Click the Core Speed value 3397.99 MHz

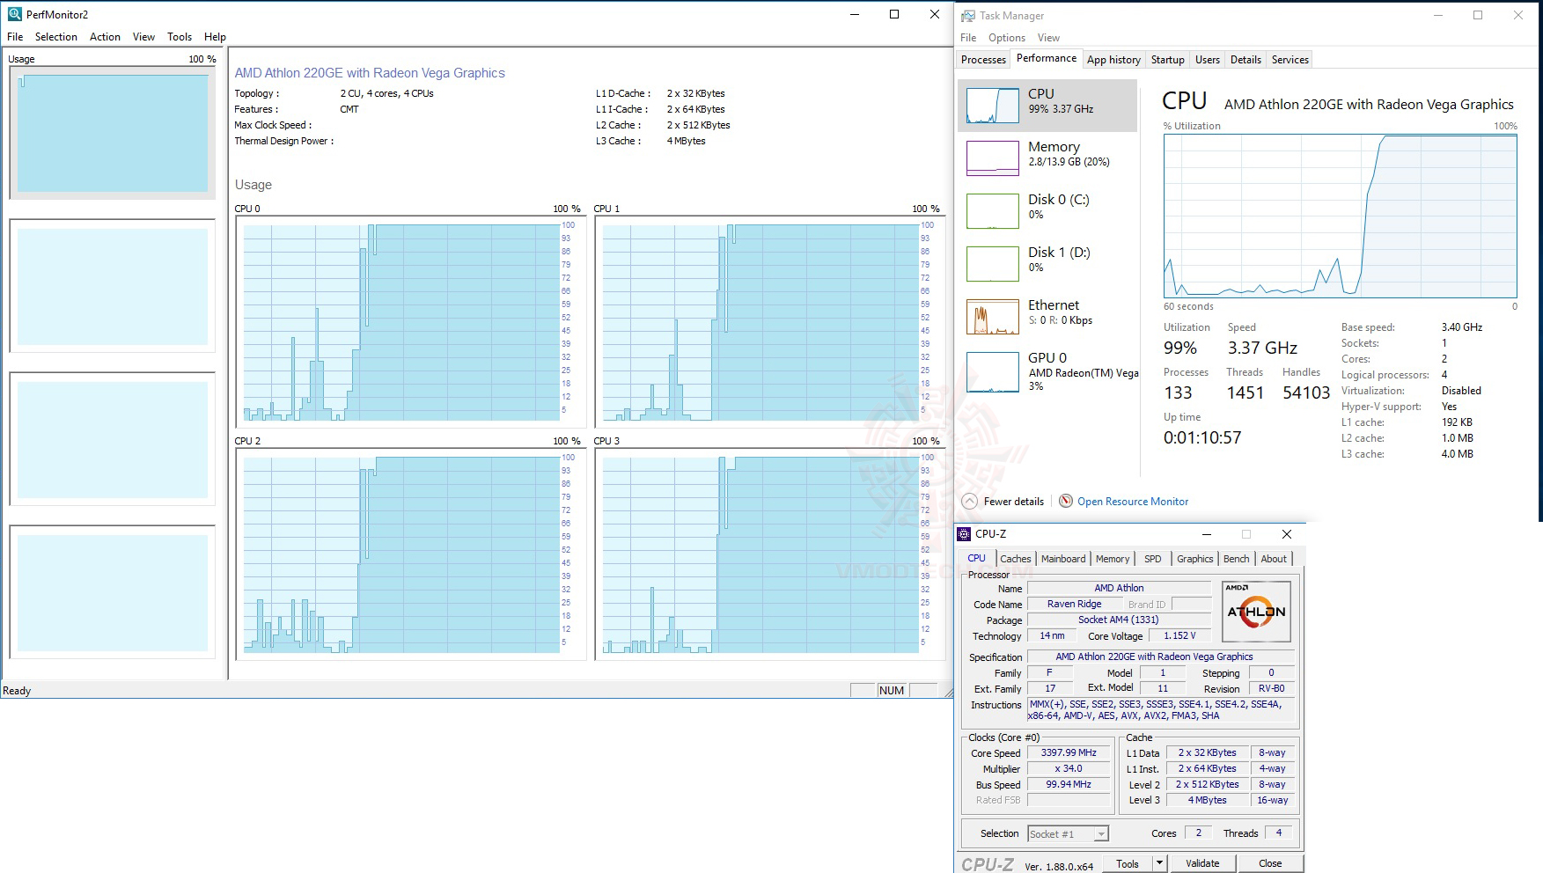tap(1069, 753)
